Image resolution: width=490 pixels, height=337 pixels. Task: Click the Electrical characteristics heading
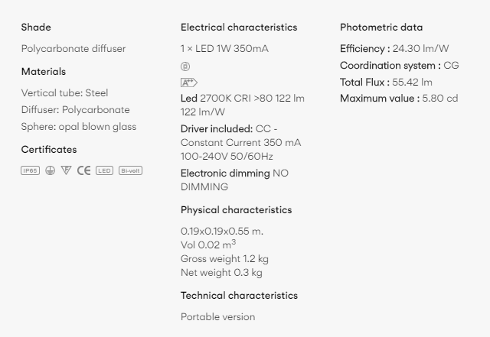coord(239,28)
